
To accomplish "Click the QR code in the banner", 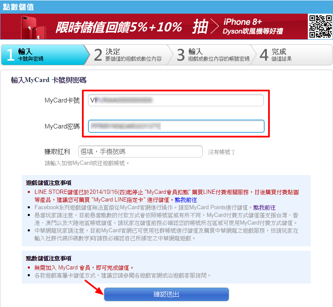I will [x=320, y=26].
